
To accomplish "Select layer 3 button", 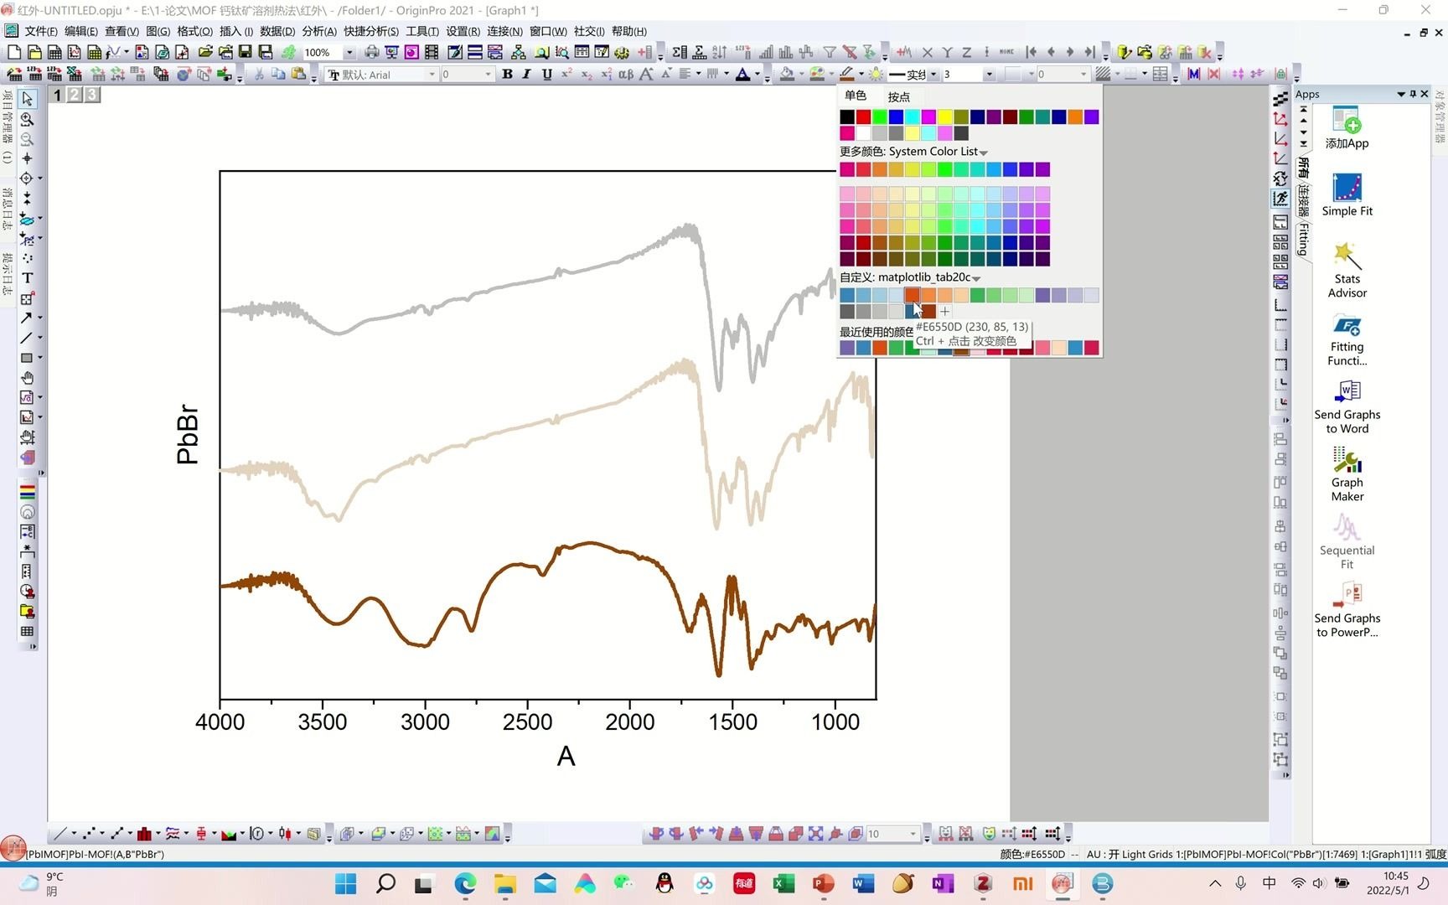I will 91,95.
